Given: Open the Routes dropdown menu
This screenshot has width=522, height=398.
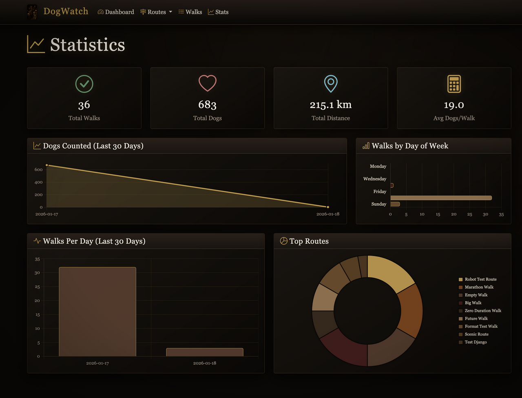Looking at the screenshot, I should [x=156, y=12].
